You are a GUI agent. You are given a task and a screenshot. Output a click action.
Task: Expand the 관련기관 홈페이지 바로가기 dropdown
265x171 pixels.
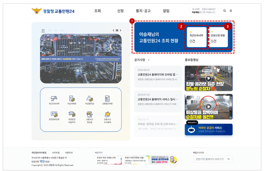click(x=213, y=159)
